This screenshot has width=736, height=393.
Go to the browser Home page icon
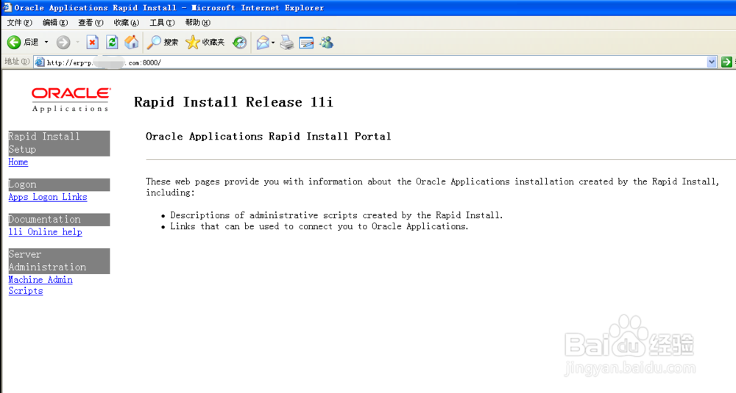tap(132, 43)
